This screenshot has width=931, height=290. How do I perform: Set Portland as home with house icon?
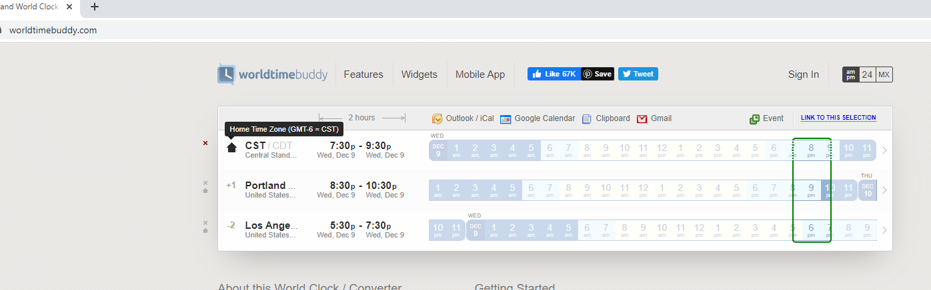pyautogui.click(x=205, y=191)
